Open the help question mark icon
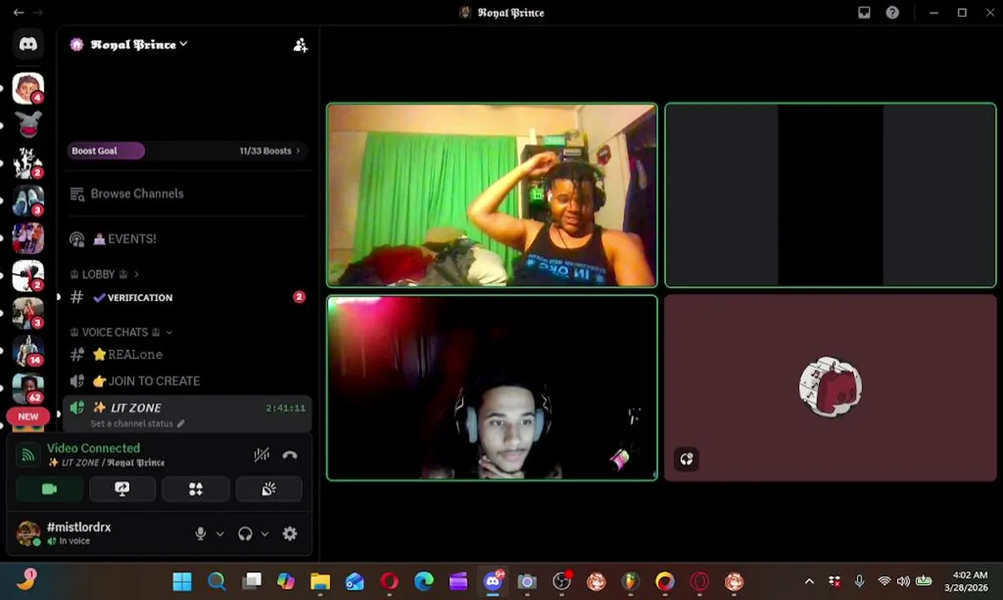This screenshot has height=600, width=1003. click(x=892, y=12)
